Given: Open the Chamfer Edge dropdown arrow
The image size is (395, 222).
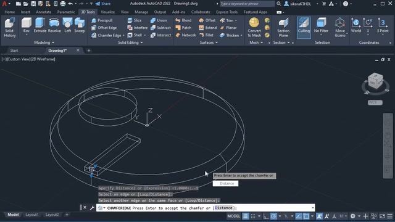Looking at the screenshot, I should 123,36.
